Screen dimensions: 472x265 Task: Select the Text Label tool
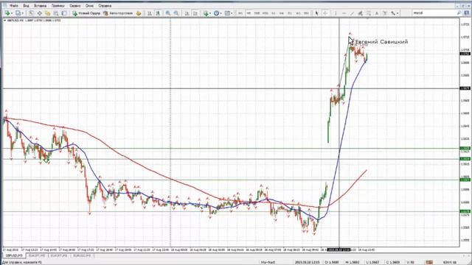(x=385, y=13)
